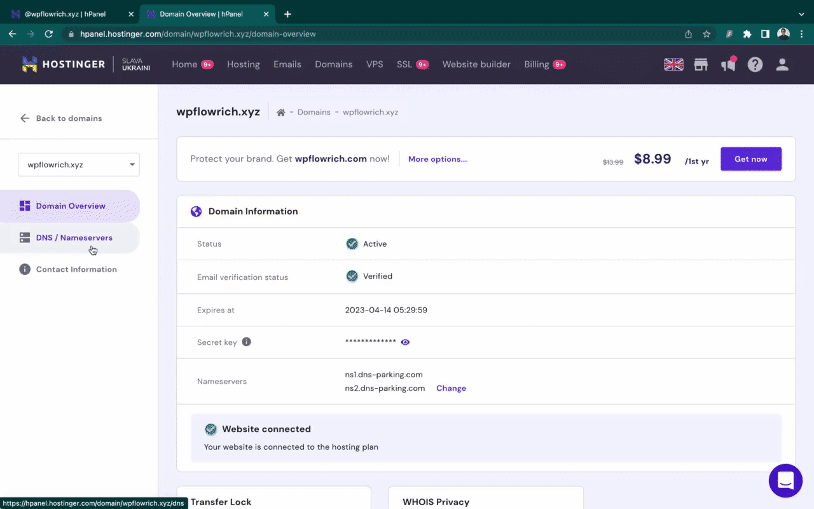Open Emails in the top navigation
The height and width of the screenshot is (509, 814).
pyautogui.click(x=287, y=64)
